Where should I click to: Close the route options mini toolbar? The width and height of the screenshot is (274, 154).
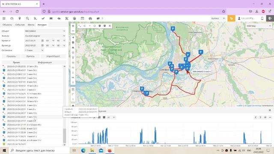[110, 26]
